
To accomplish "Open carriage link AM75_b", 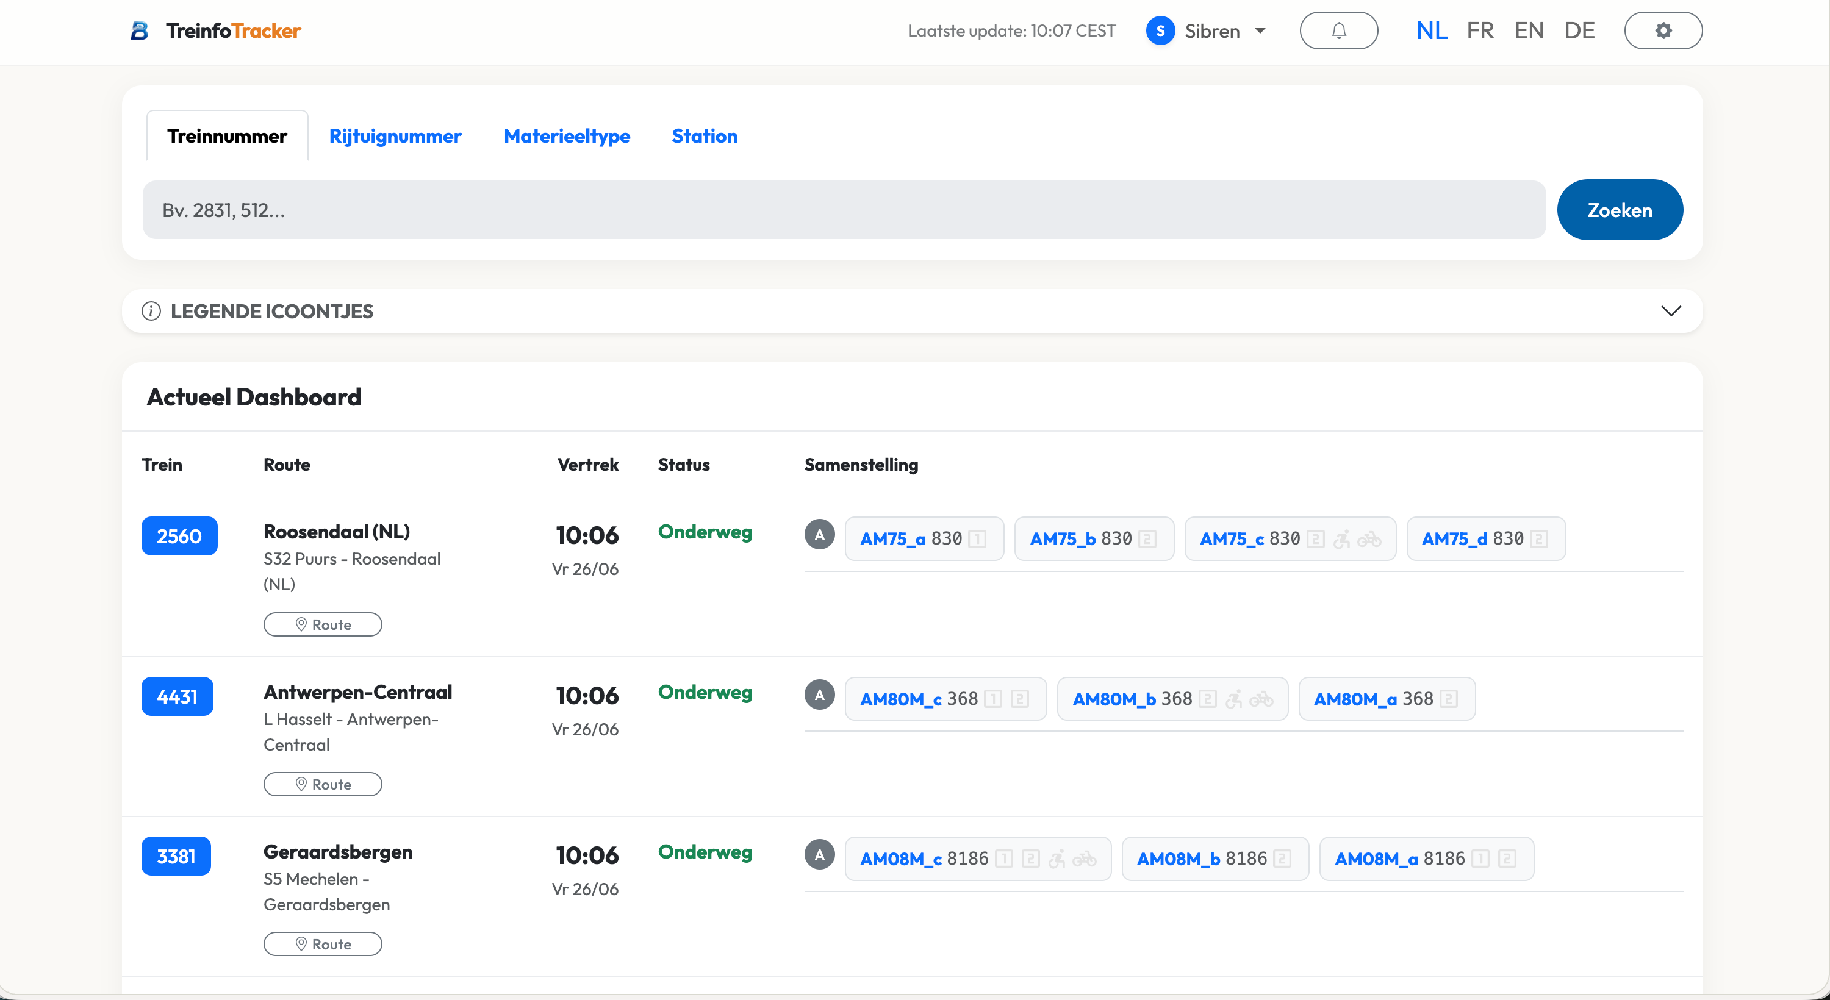I will pos(1062,539).
